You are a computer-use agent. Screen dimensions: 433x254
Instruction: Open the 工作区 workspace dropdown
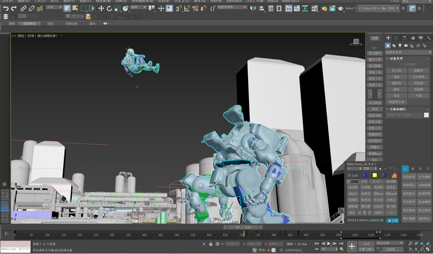tap(417, 1)
